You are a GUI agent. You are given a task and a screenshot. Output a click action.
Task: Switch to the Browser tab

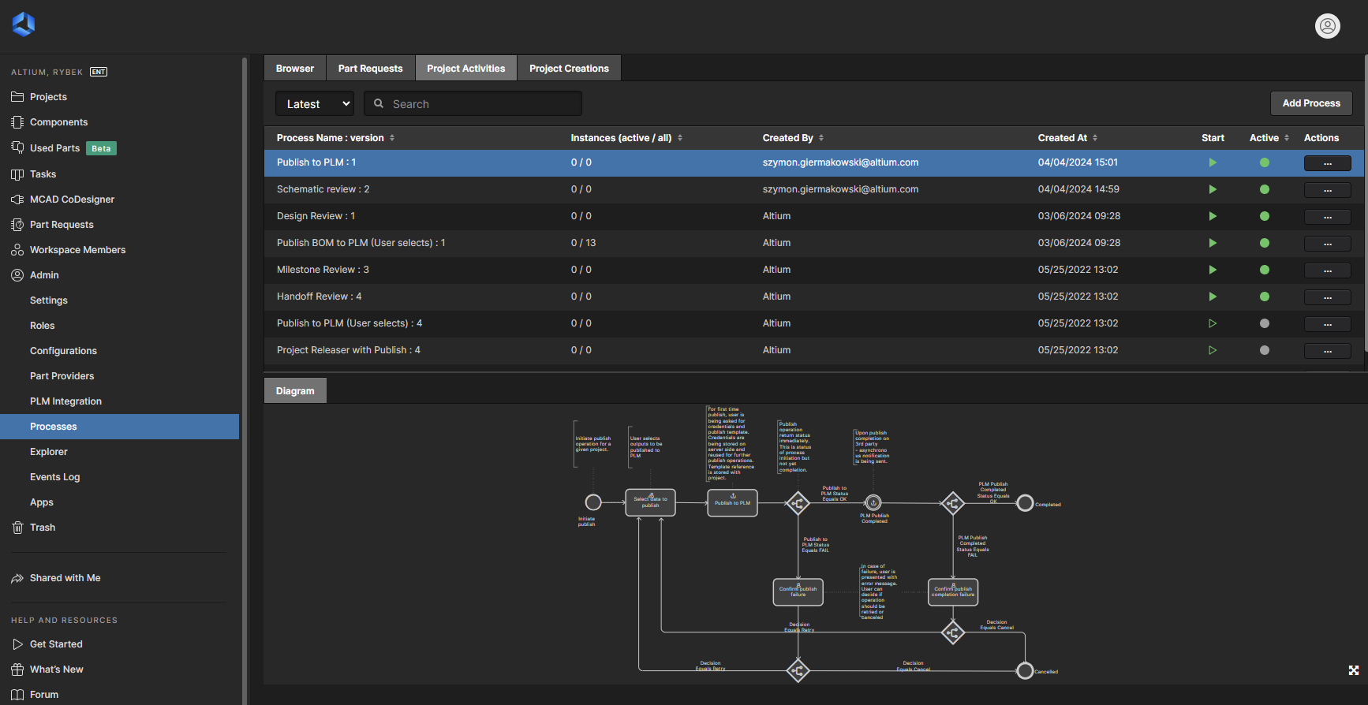click(x=295, y=69)
